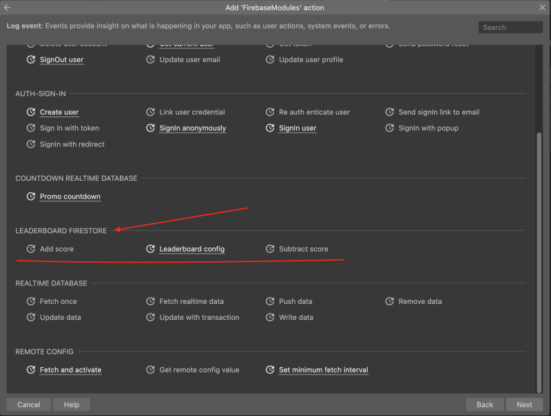The height and width of the screenshot is (416, 551).
Task: Pick the SignIn user action
Action: (298, 128)
